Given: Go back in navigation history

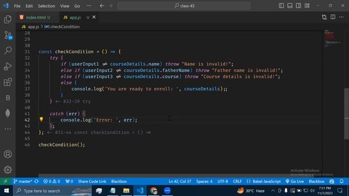Looking at the screenshot, I should pos(102,6).
